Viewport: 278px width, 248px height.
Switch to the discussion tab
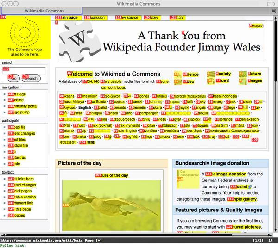(95, 18)
